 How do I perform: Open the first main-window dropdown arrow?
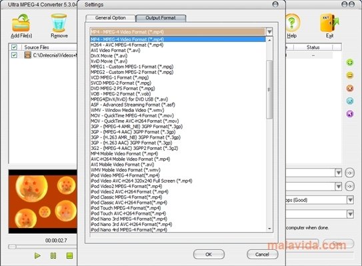coord(338,173)
